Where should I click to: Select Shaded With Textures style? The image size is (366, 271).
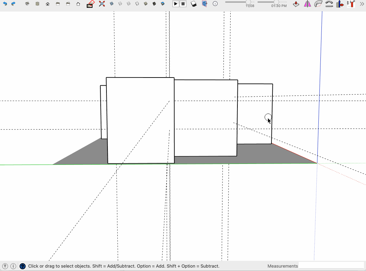[x=154, y=4]
